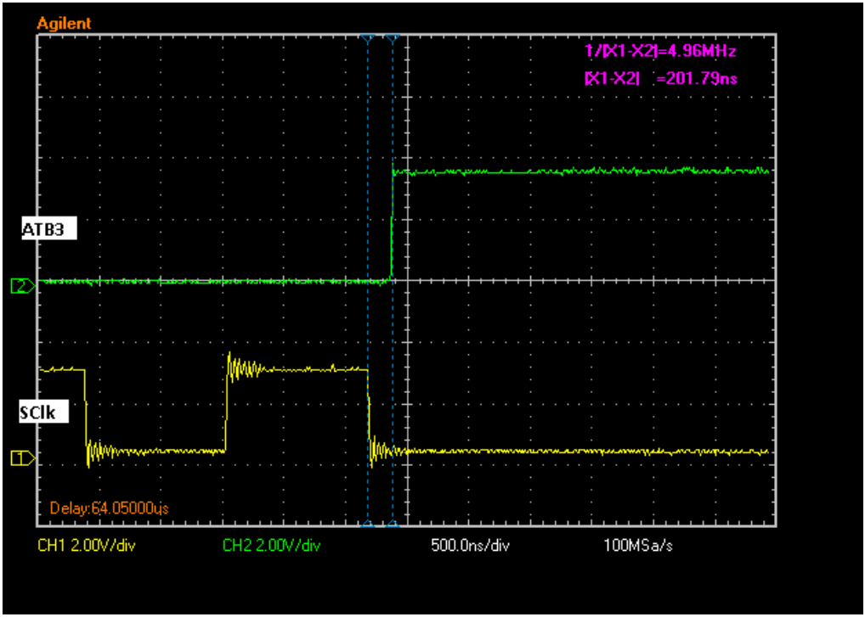This screenshot has width=865, height=617.
Task: Click the first falling edge of the yellow SClk waveform
Action: point(86,412)
